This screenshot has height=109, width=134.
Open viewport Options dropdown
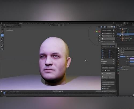coord(114,25)
